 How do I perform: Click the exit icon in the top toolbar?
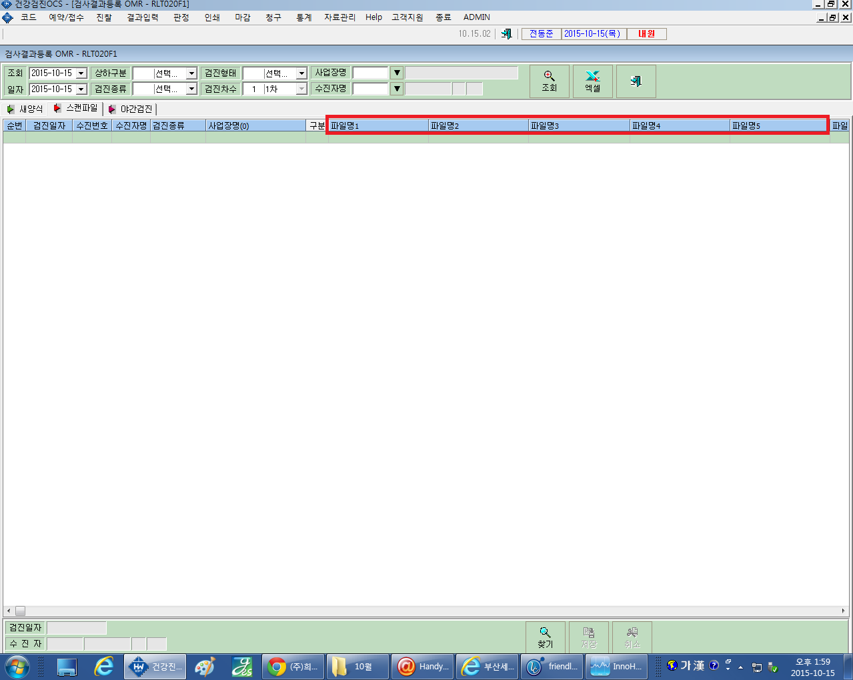[507, 34]
